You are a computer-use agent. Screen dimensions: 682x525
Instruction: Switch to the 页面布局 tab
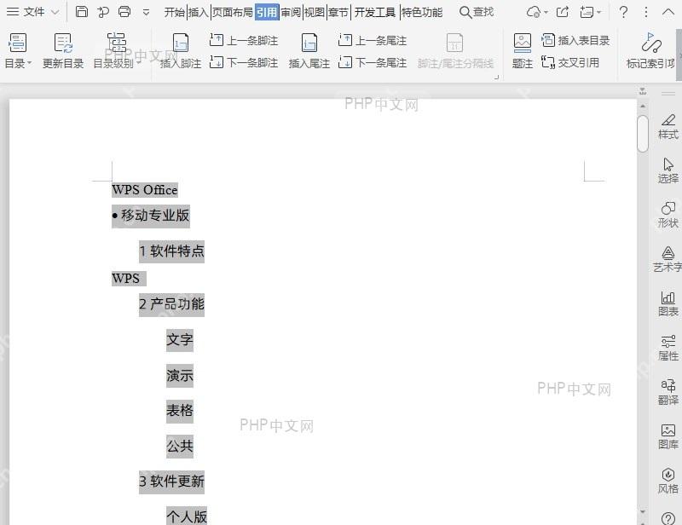coord(232,12)
